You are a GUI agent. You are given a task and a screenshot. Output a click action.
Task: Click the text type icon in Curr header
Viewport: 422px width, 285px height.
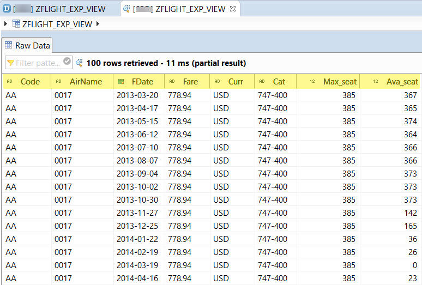click(x=217, y=81)
